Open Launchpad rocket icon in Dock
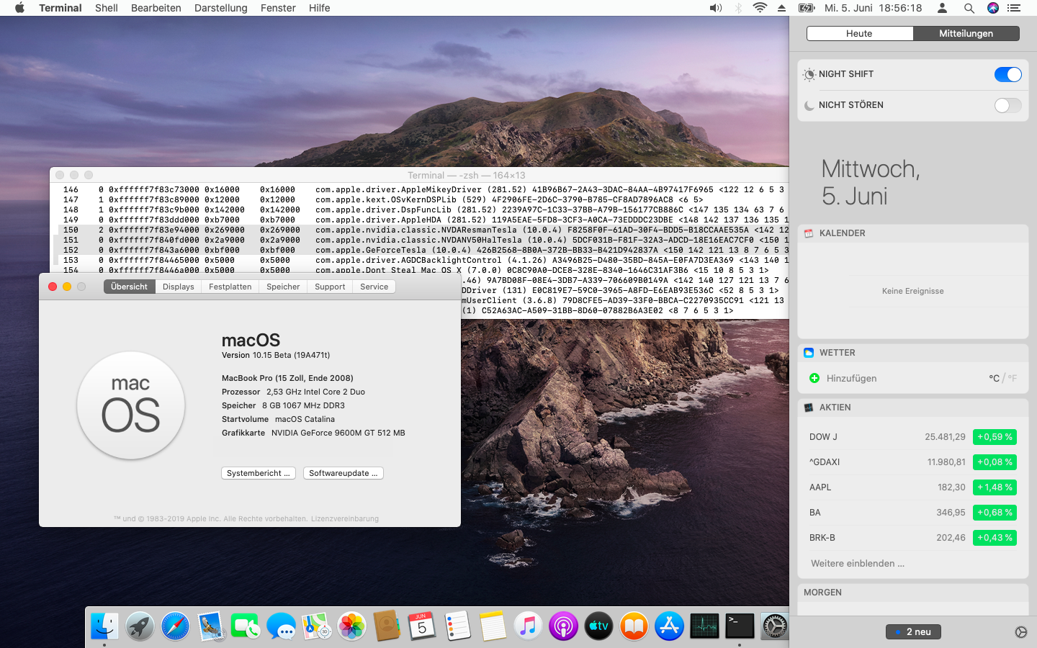 (x=140, y=626)
